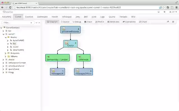The width and height of the screenshot is (179, 111).
Task: Select the onExceptionContext context
Action: (17, 63)
